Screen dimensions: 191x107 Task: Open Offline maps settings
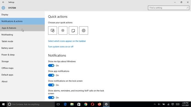[22, 68]
